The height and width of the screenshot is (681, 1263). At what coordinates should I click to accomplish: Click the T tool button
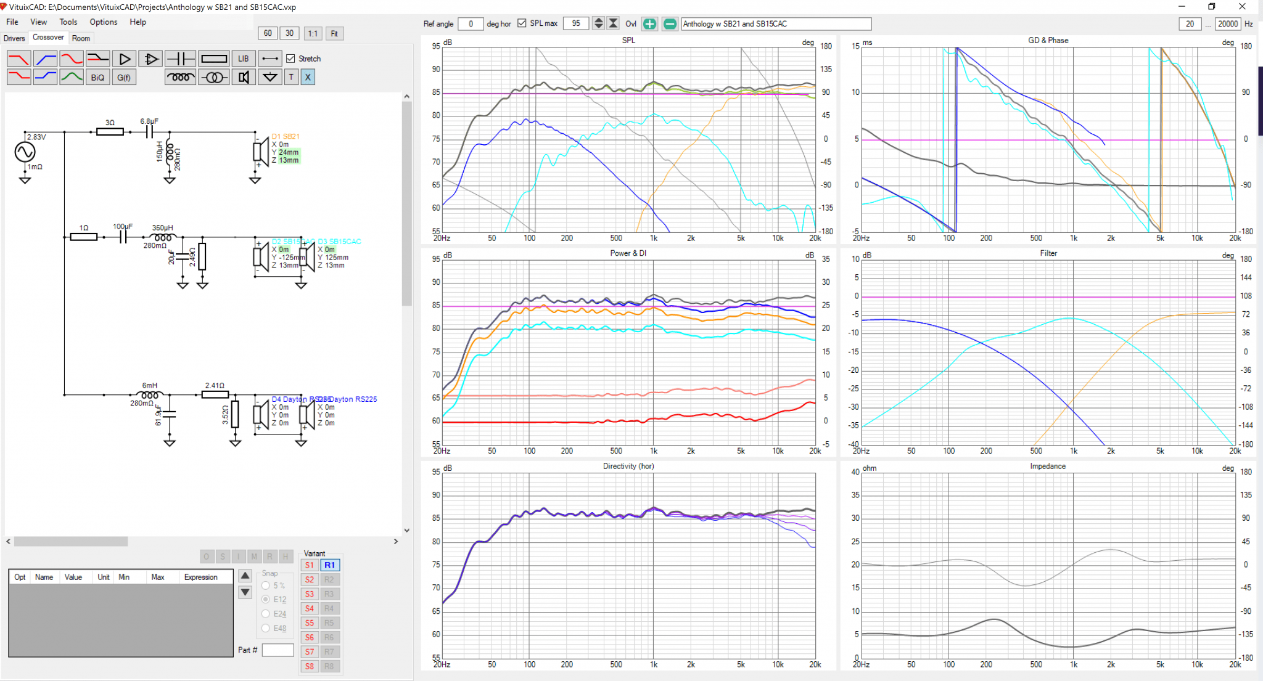[x=291, y=77]
